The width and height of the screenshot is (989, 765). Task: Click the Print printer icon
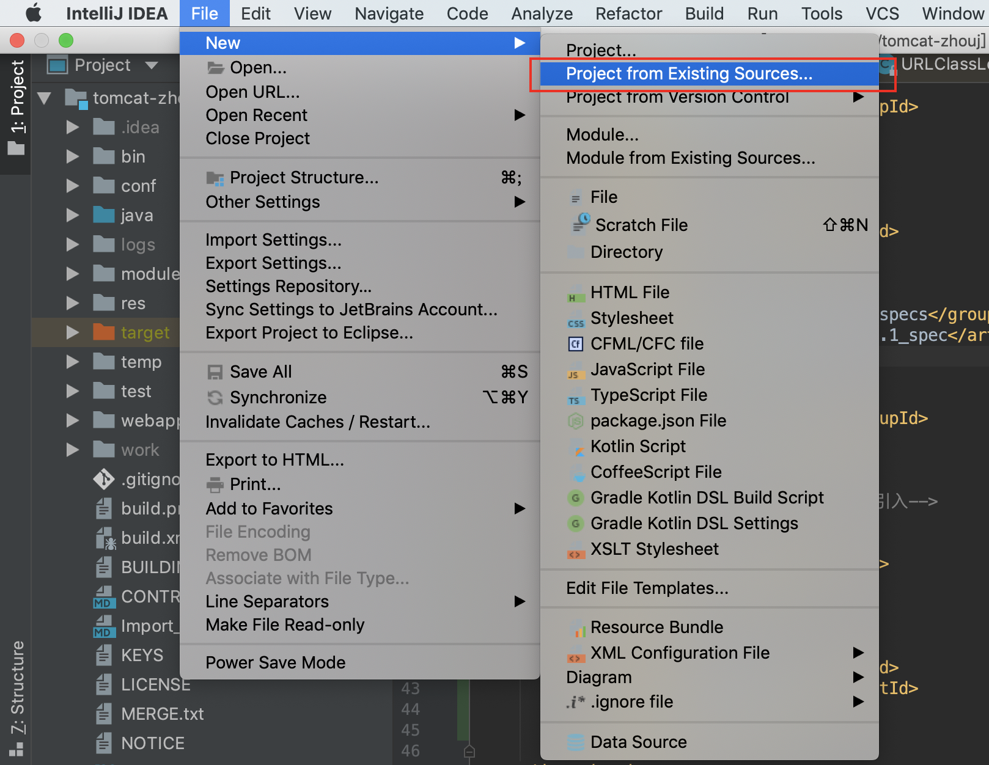click(215, 485)
